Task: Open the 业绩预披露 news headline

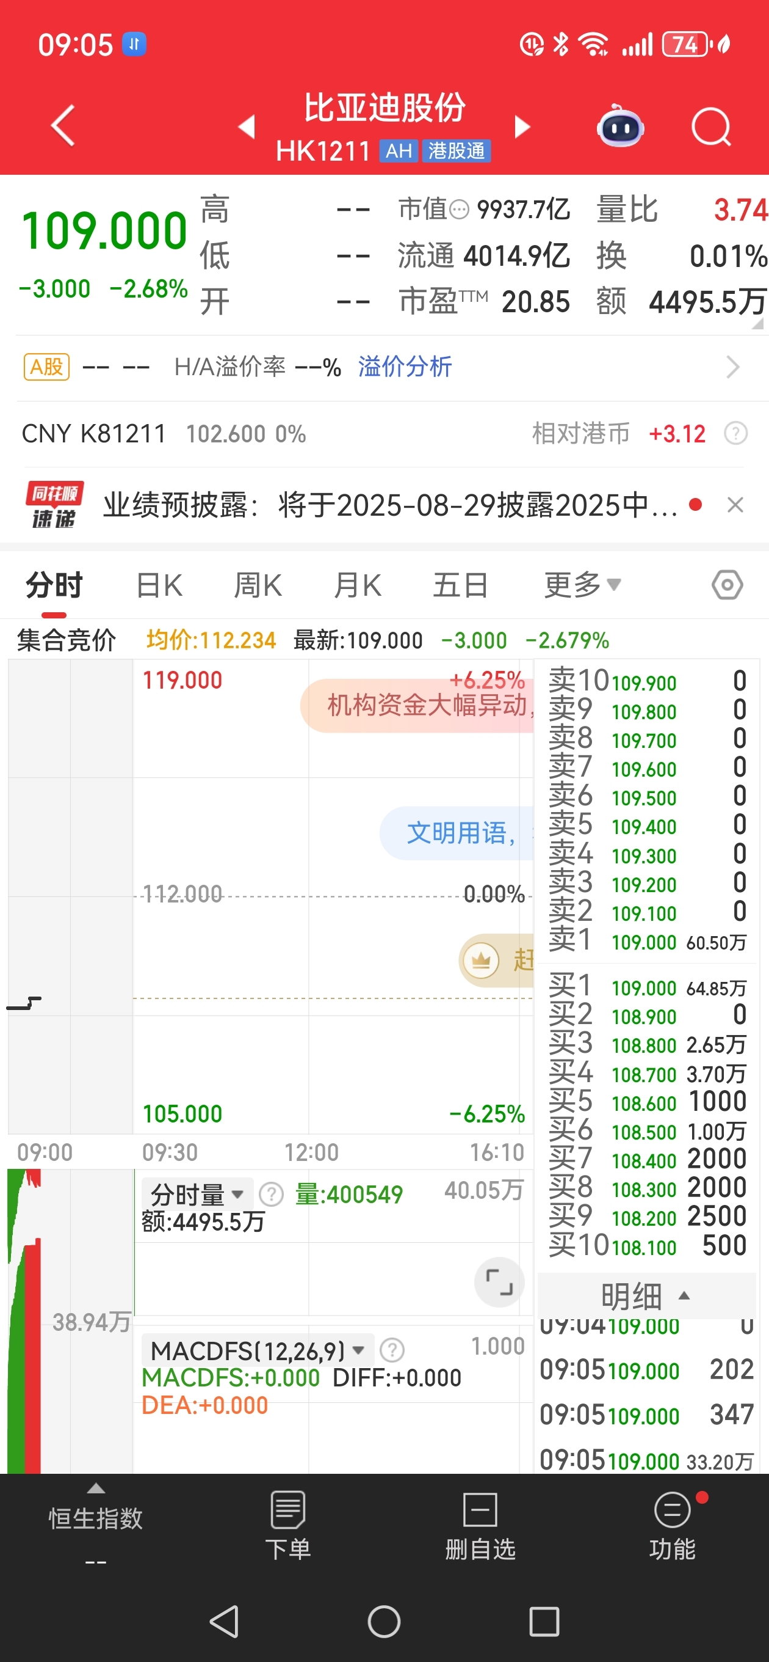Action: 390,505
